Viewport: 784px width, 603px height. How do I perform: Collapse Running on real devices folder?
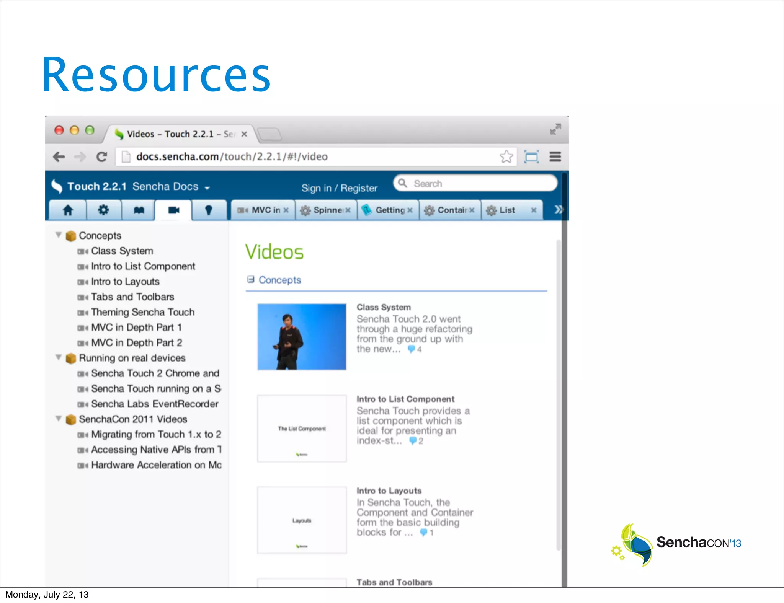(x=59, y=357)
